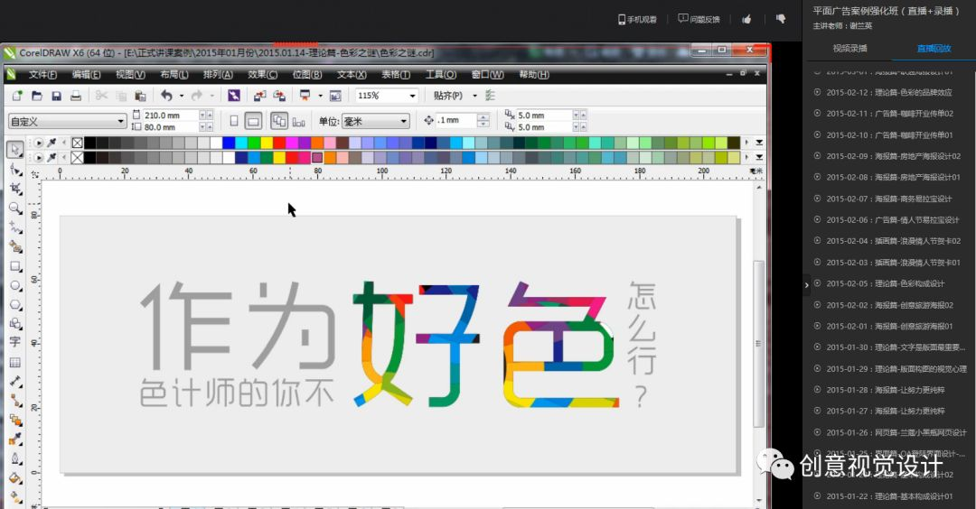Select the Polygon tool in the toolbox
Image resolution: width=976 pixels, height=509 pixels.
(15, 305)
